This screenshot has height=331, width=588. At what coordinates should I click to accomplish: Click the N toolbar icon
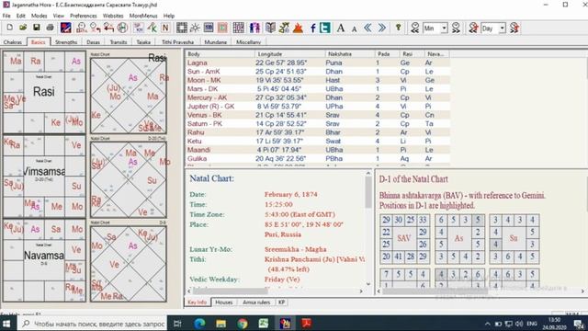[x=165, y=28]
